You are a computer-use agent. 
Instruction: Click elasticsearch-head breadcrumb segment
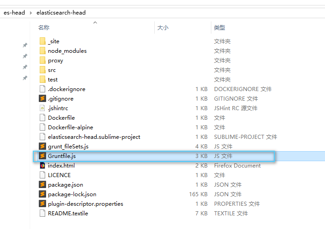point(61,13)
